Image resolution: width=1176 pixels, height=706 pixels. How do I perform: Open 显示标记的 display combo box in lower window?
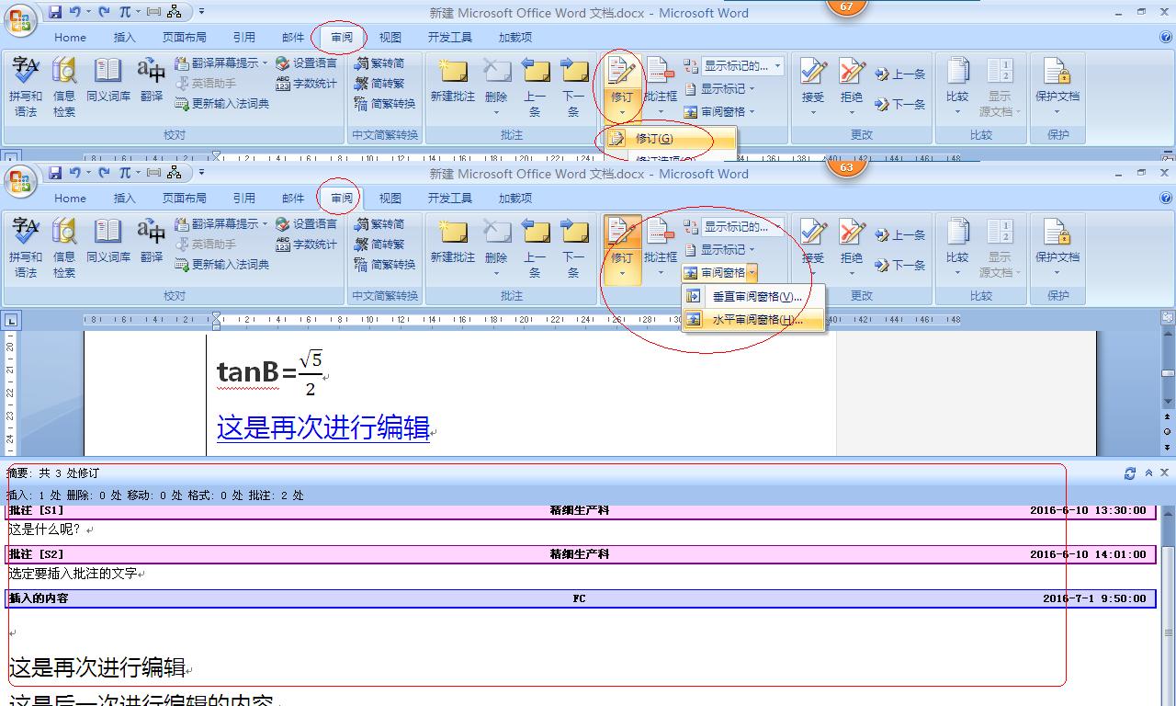(x=742, y=227)
